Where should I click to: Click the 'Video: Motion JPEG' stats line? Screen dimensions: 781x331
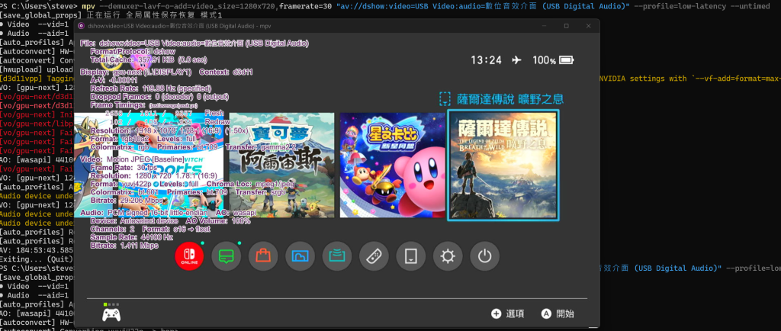[133, 159]
